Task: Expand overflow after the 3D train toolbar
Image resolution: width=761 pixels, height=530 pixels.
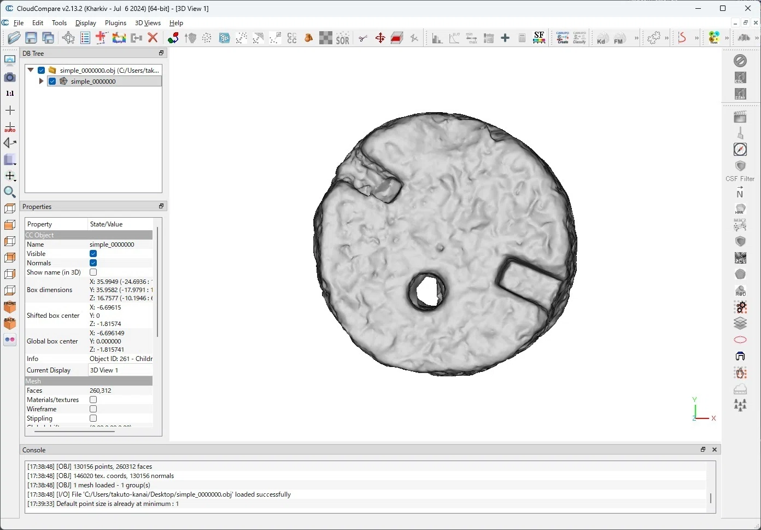Action: [727, 38]
